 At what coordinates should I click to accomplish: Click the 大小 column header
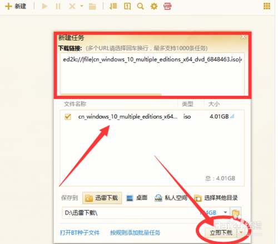coord(214,104)
